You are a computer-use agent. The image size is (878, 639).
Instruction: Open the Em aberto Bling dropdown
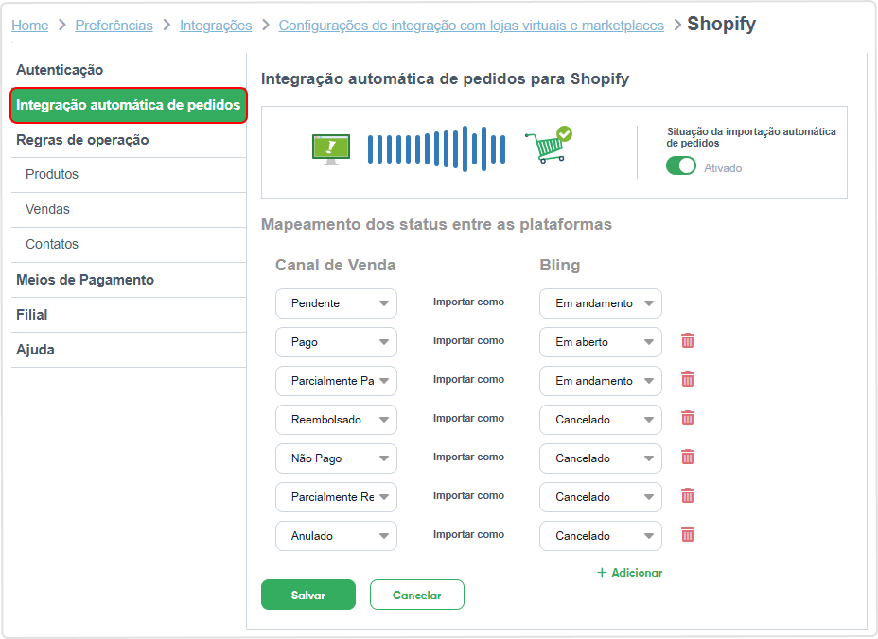tap(600, 342)
